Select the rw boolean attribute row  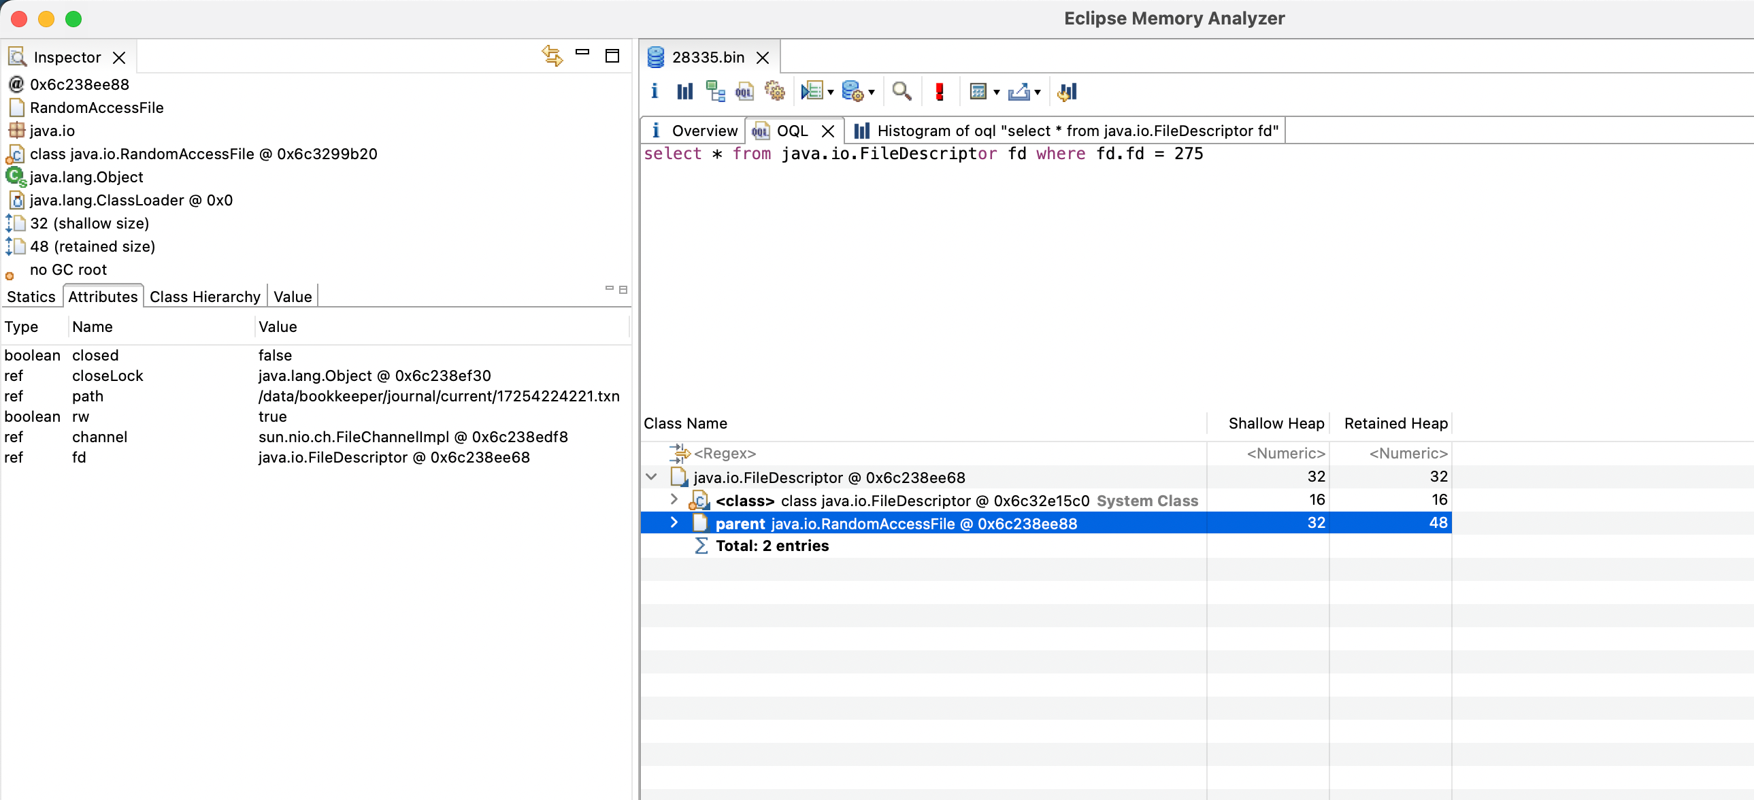(x=316, y=417)
